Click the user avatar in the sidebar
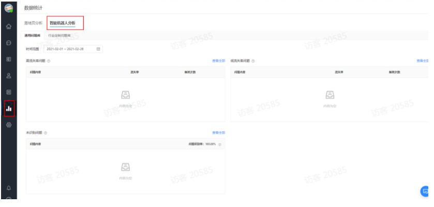The image size is (434, 207). (8, 8)
